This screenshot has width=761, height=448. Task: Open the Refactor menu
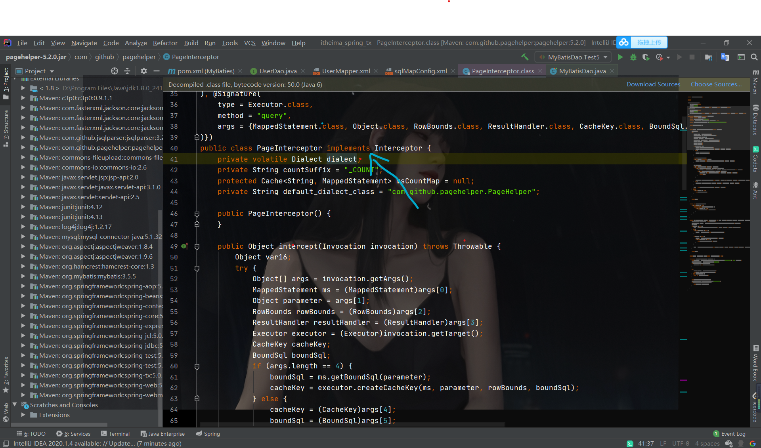(165, 43)
